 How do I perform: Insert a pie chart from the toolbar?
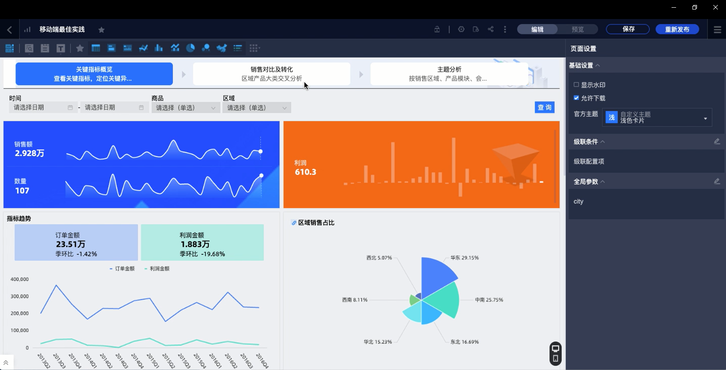pos(191,48)
